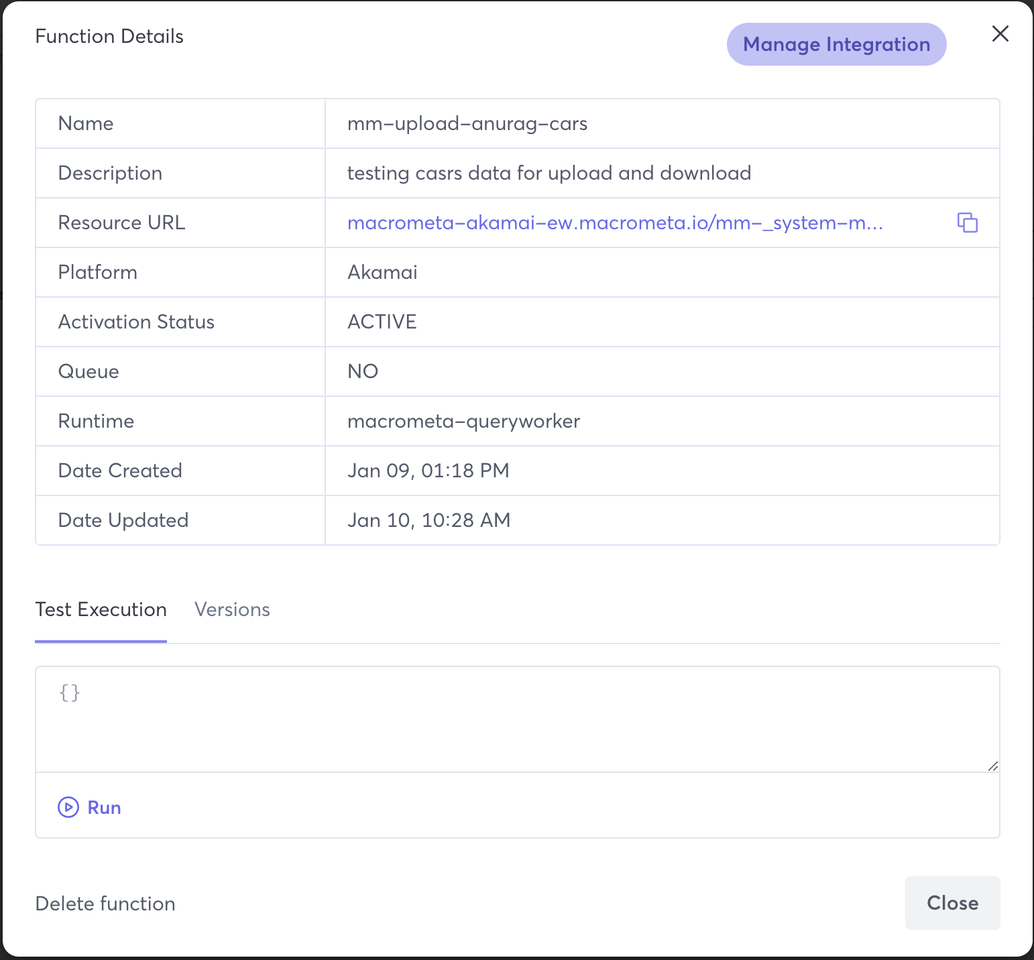The height and width of the screenshot is (960, 1034).
Task: Focus the JSON test input field
Action: (x=516, y=719)
